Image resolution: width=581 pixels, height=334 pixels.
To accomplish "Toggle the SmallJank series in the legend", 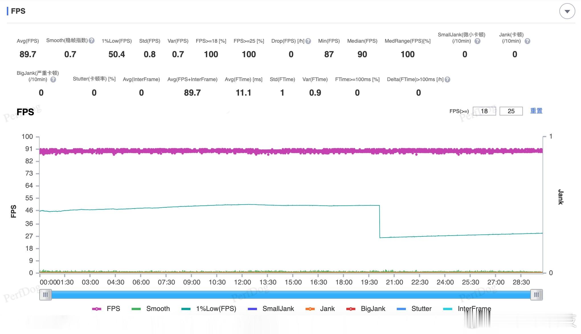I will (271, 309).
